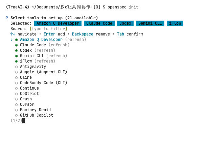
Task: Click the iFlow chip in Selected row
Action: [x=175, y=23]
